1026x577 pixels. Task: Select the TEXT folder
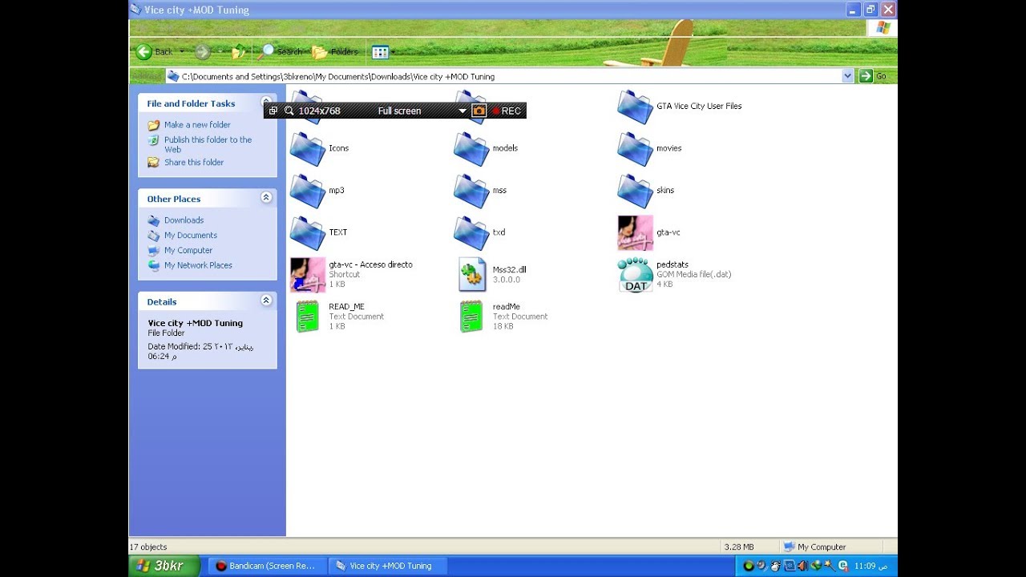pyautogui.click(x=319, y=232)
